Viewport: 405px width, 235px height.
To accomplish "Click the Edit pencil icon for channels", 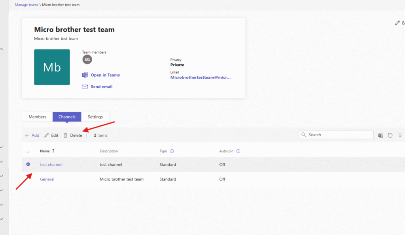I will pyautogui.click(x=47, y=135).
